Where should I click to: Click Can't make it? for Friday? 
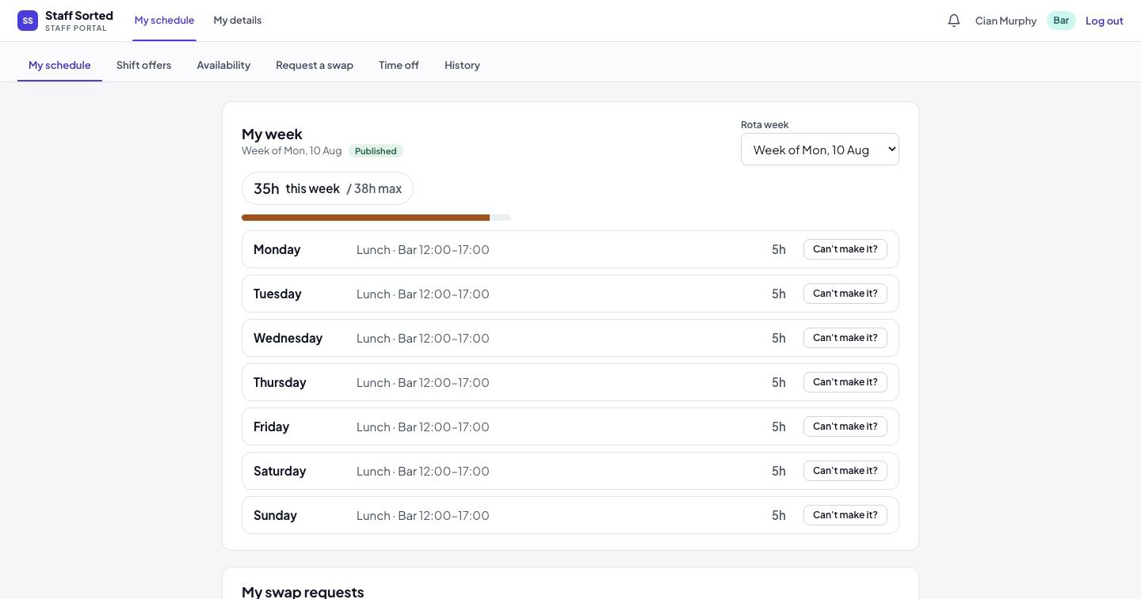pyautogui.click(x=845, y=427)
